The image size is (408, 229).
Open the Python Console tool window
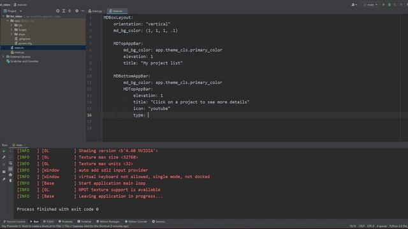point(136,221)
